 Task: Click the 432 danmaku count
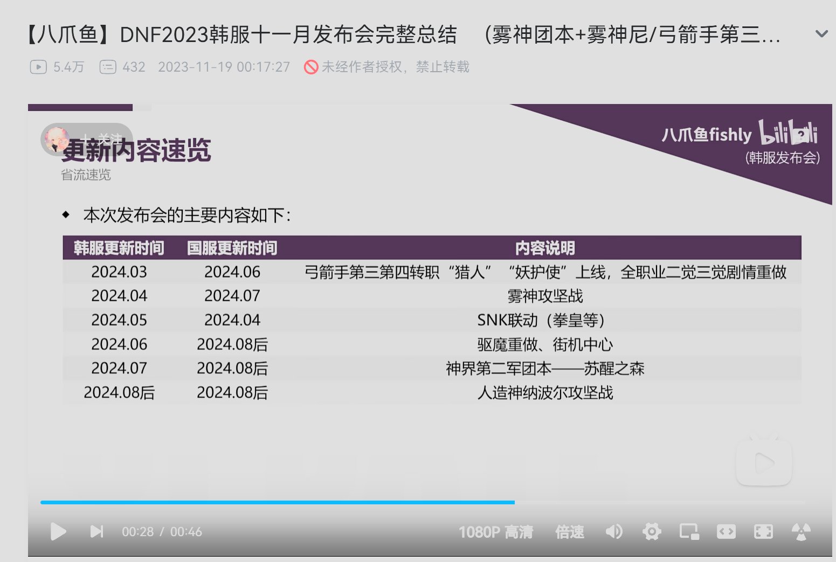134,67
